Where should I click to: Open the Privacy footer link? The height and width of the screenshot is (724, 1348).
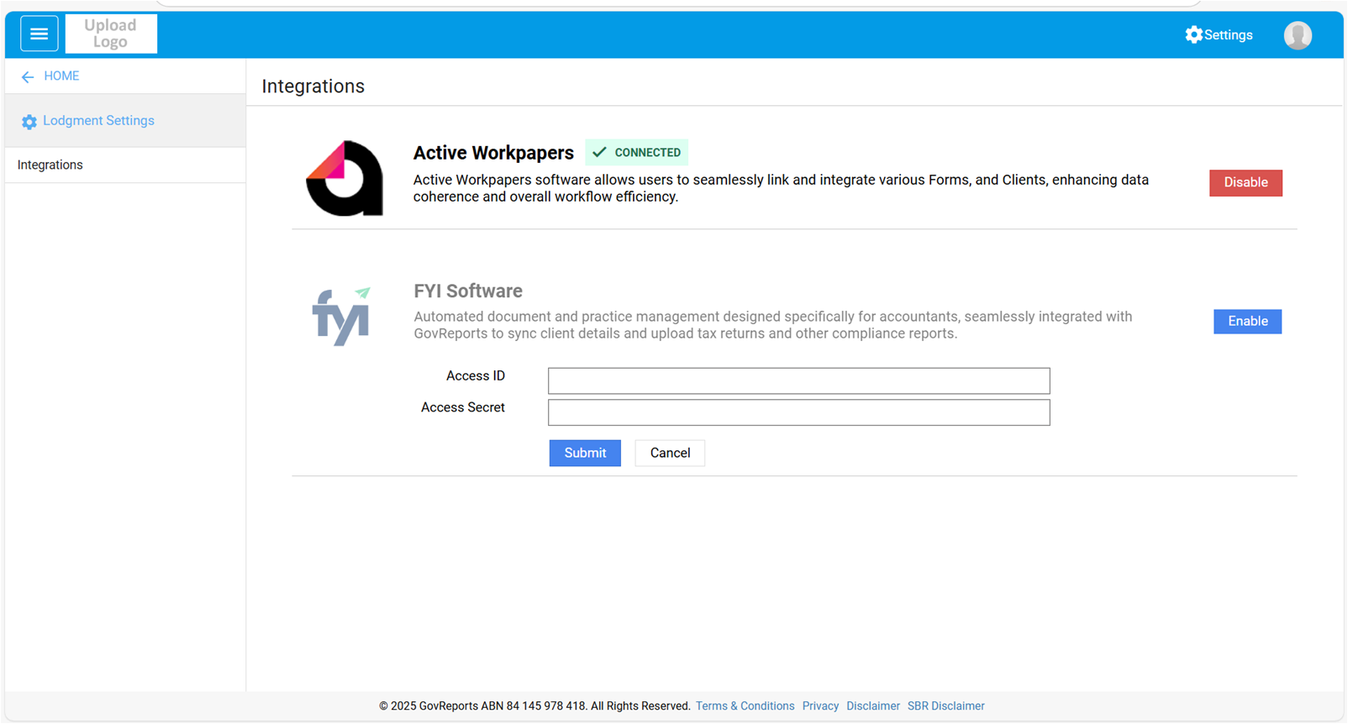[820, 706]
